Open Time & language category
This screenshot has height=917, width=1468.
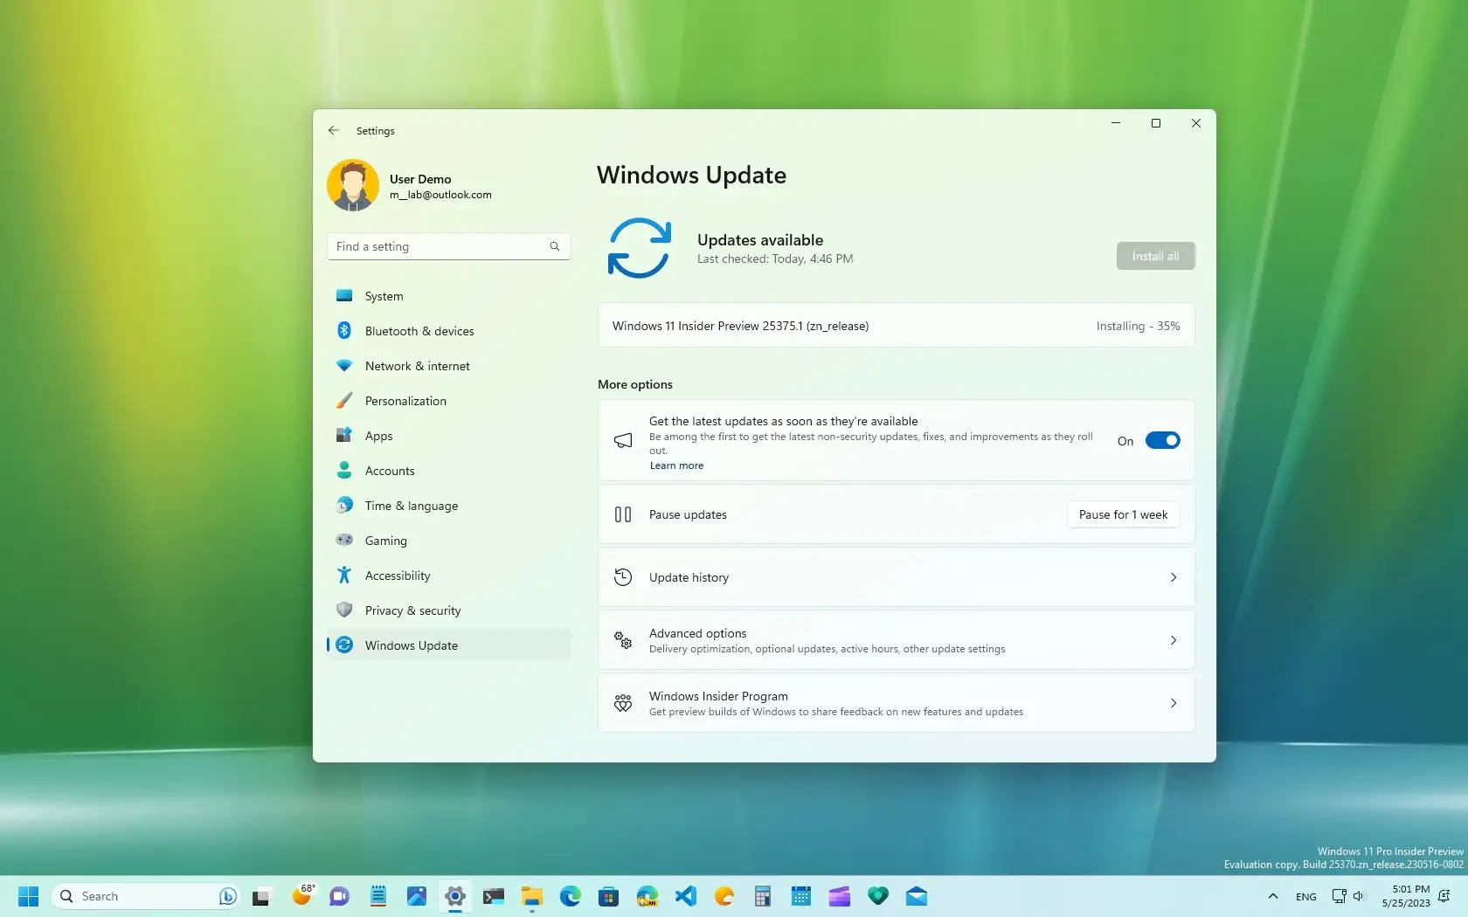(448, 506)
